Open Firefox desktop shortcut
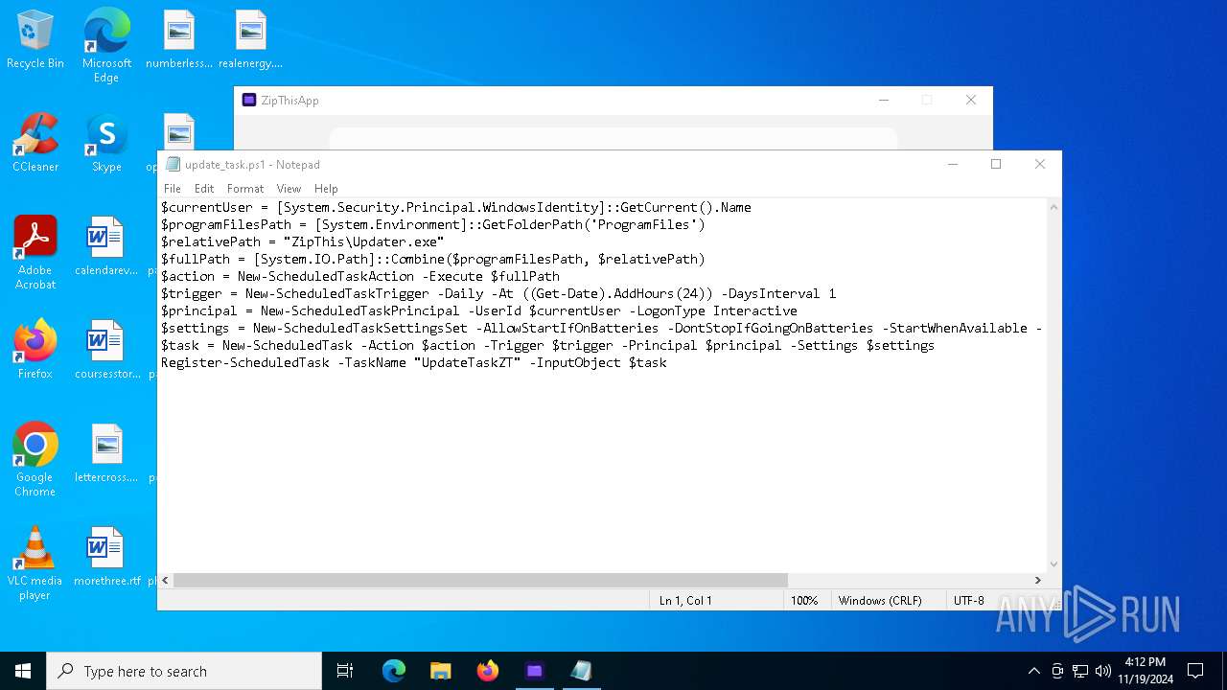 (x=35, y=351)
